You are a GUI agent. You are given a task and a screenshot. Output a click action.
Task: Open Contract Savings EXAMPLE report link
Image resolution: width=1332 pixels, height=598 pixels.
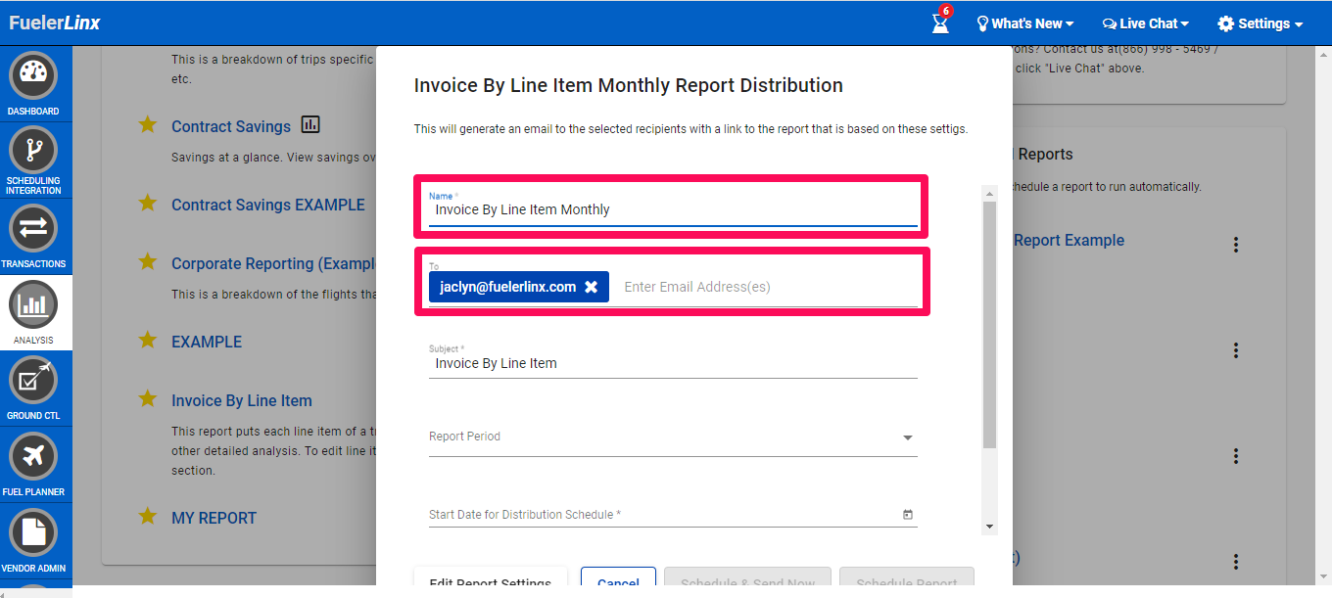(268, 205)
